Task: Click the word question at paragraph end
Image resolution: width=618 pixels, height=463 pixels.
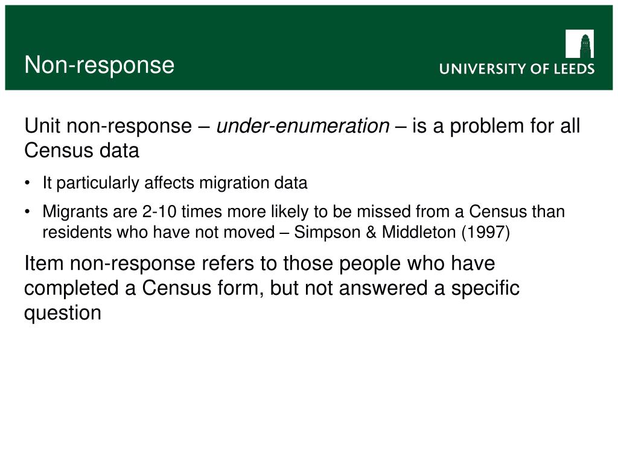Action: coord(63,313)
